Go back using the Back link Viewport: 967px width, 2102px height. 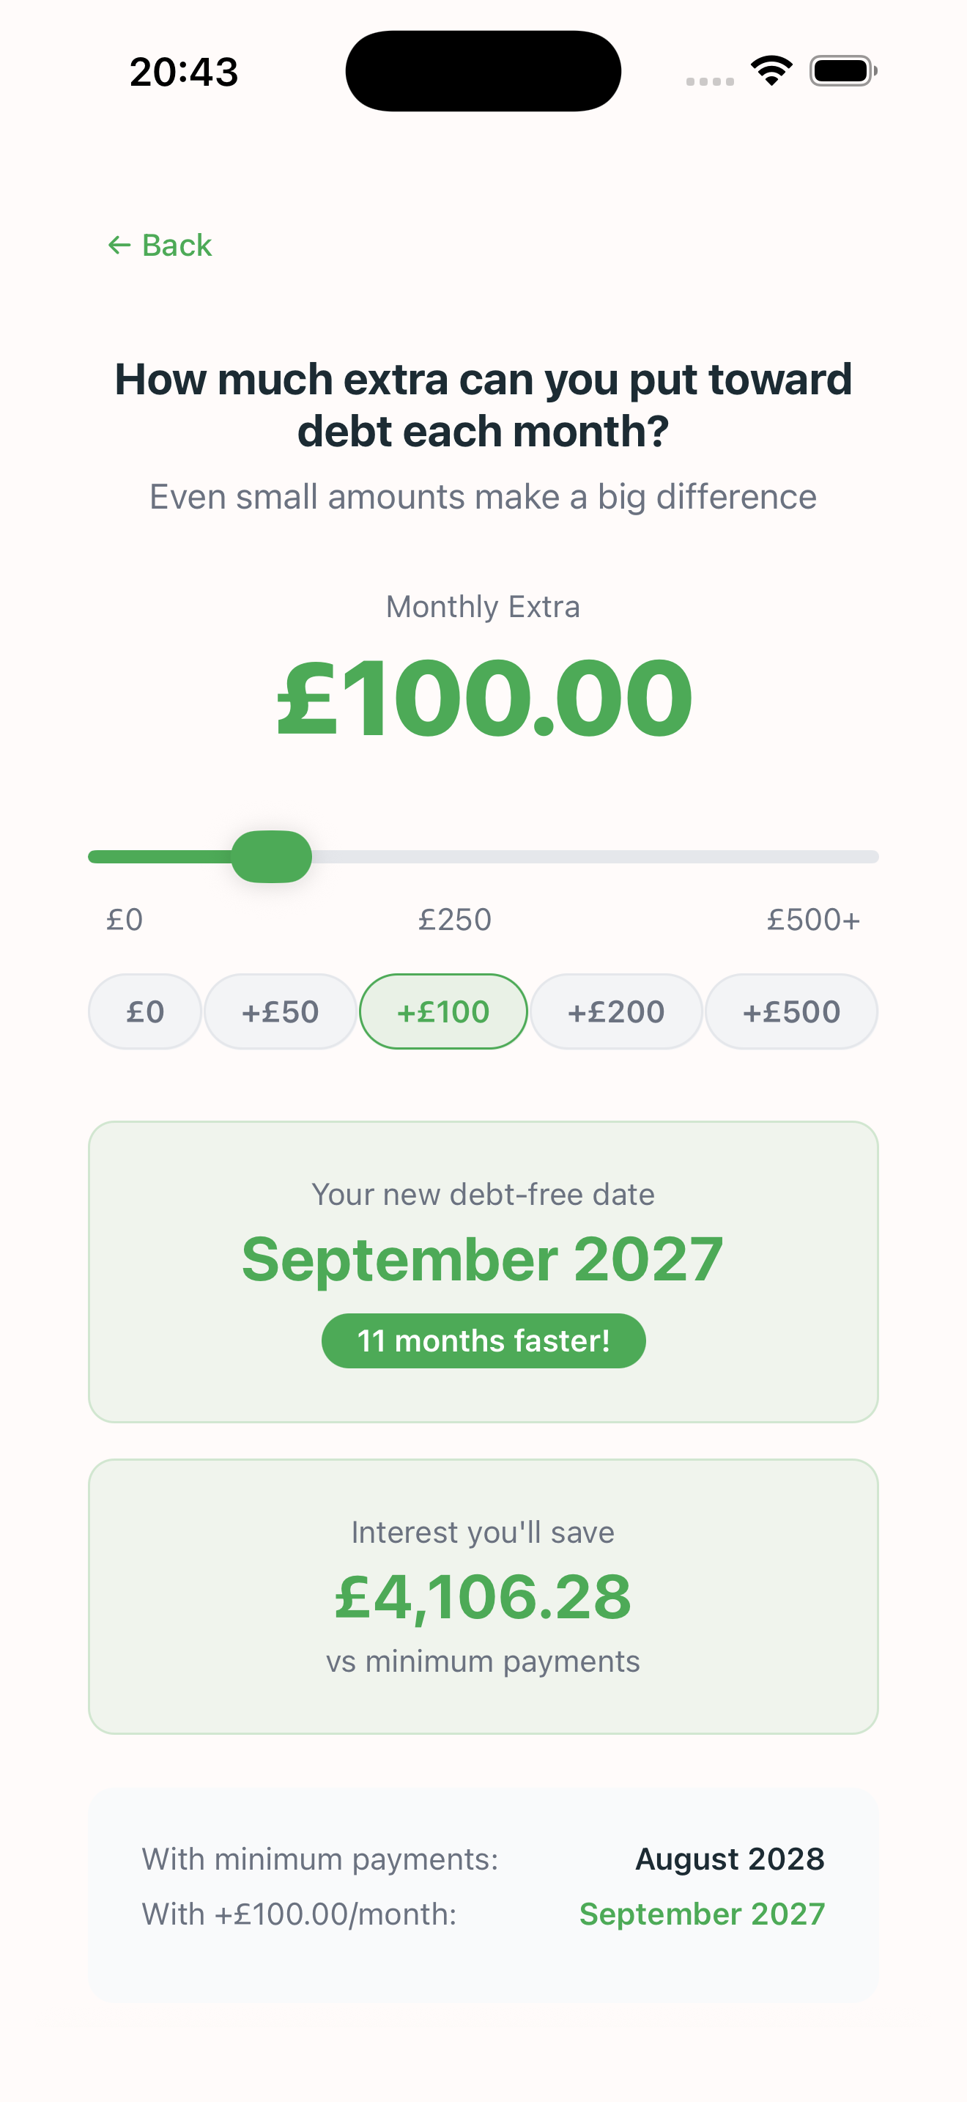coord(176,245)
